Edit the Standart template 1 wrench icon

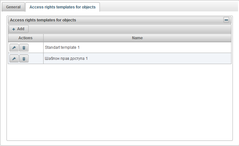click(x=14, y=47)
